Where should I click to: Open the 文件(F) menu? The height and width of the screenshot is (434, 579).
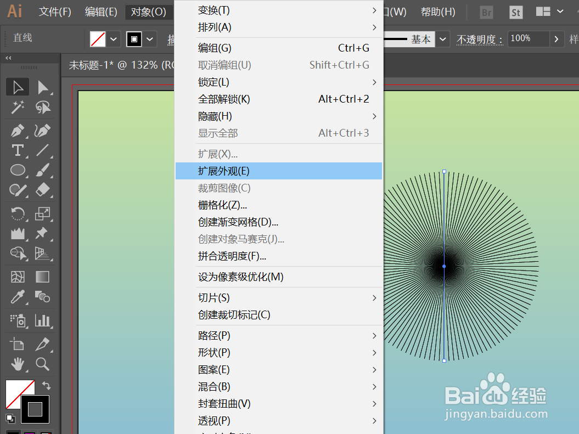pos(55,12)
